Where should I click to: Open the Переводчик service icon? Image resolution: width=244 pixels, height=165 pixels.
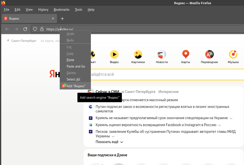point(209,54)
